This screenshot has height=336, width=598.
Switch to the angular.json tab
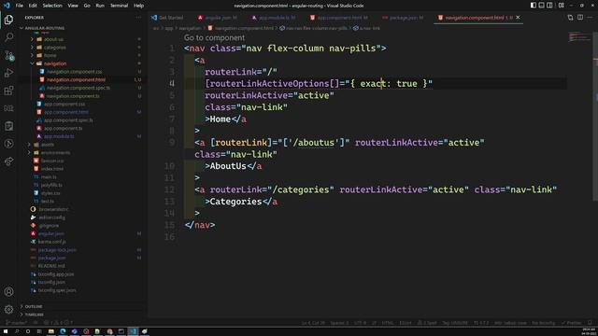218,18
